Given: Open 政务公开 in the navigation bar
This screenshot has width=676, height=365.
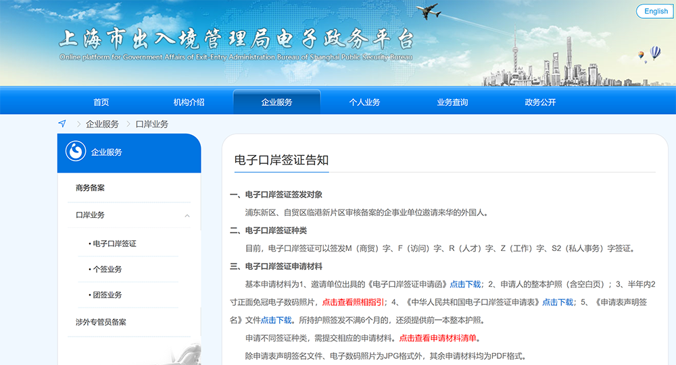Looking at the screenshot, I should [540, 103].
